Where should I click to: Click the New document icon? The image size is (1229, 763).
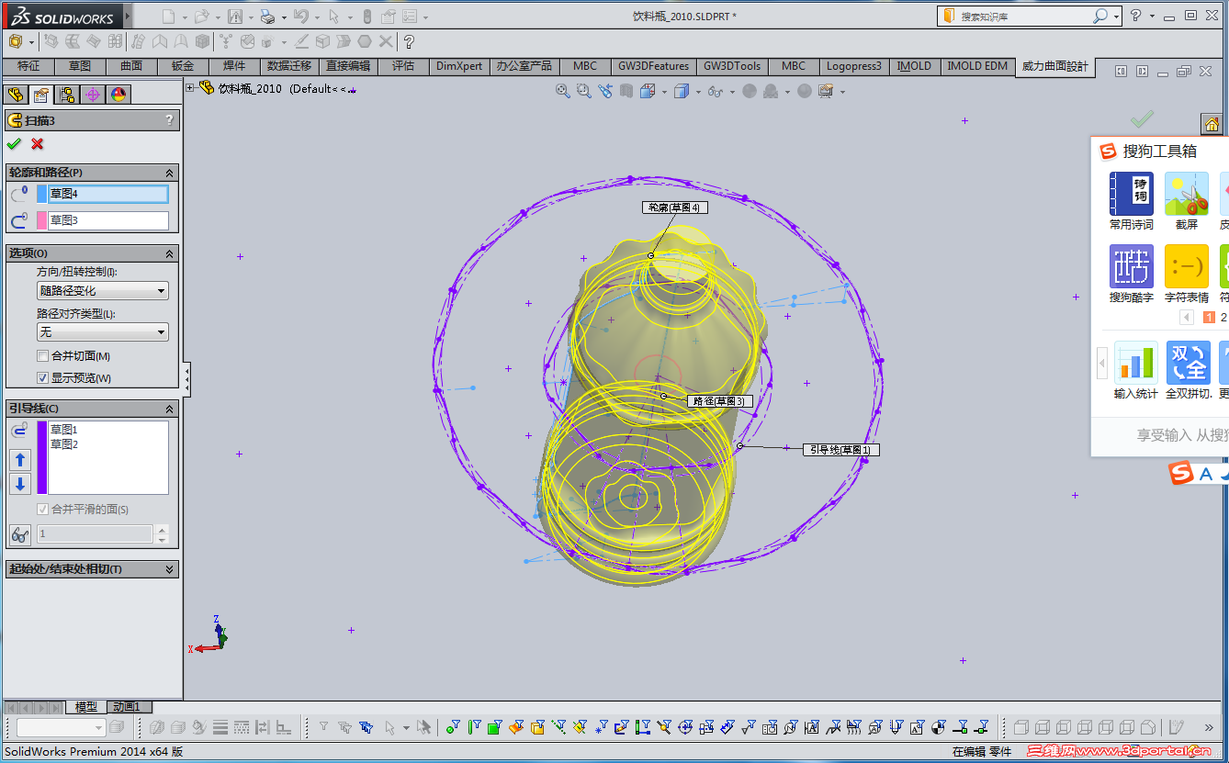coord(168,17)
